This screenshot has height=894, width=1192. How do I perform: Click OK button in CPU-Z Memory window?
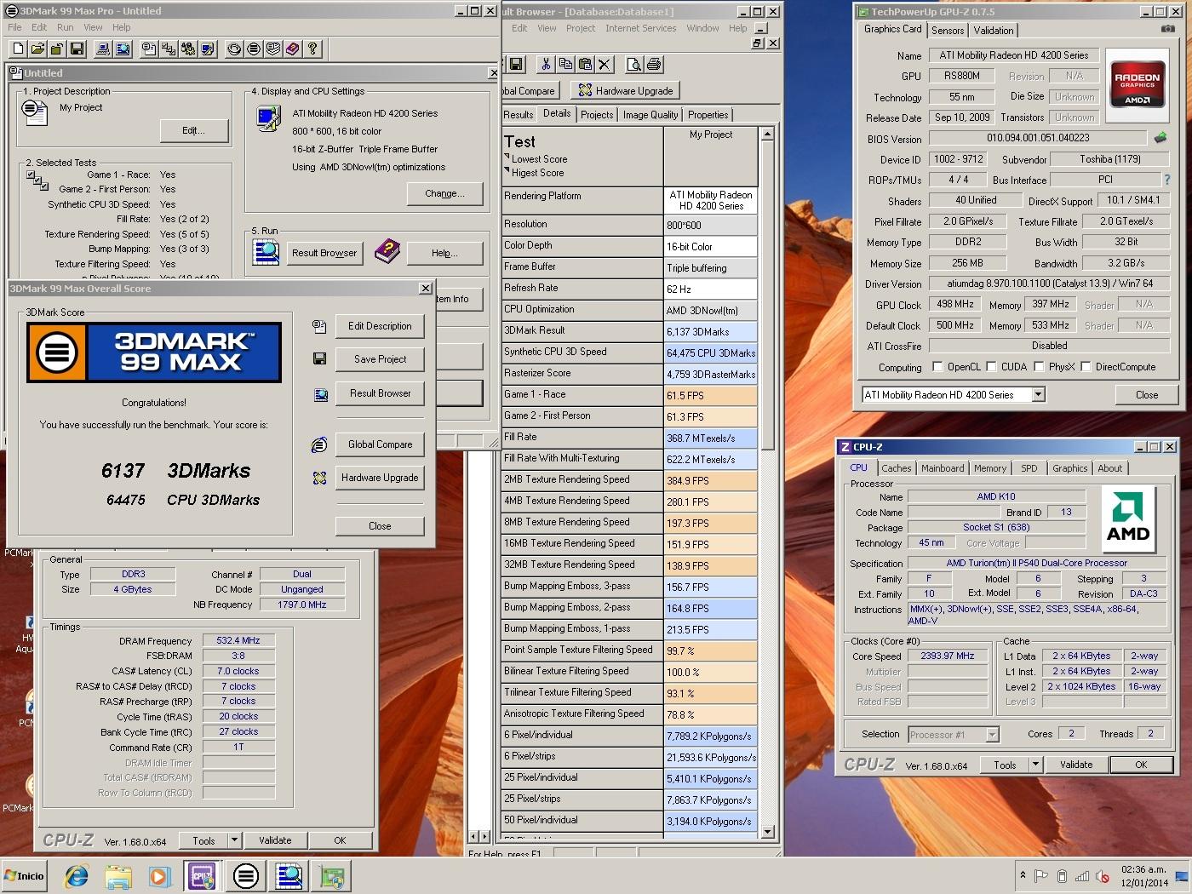point(340,840)
